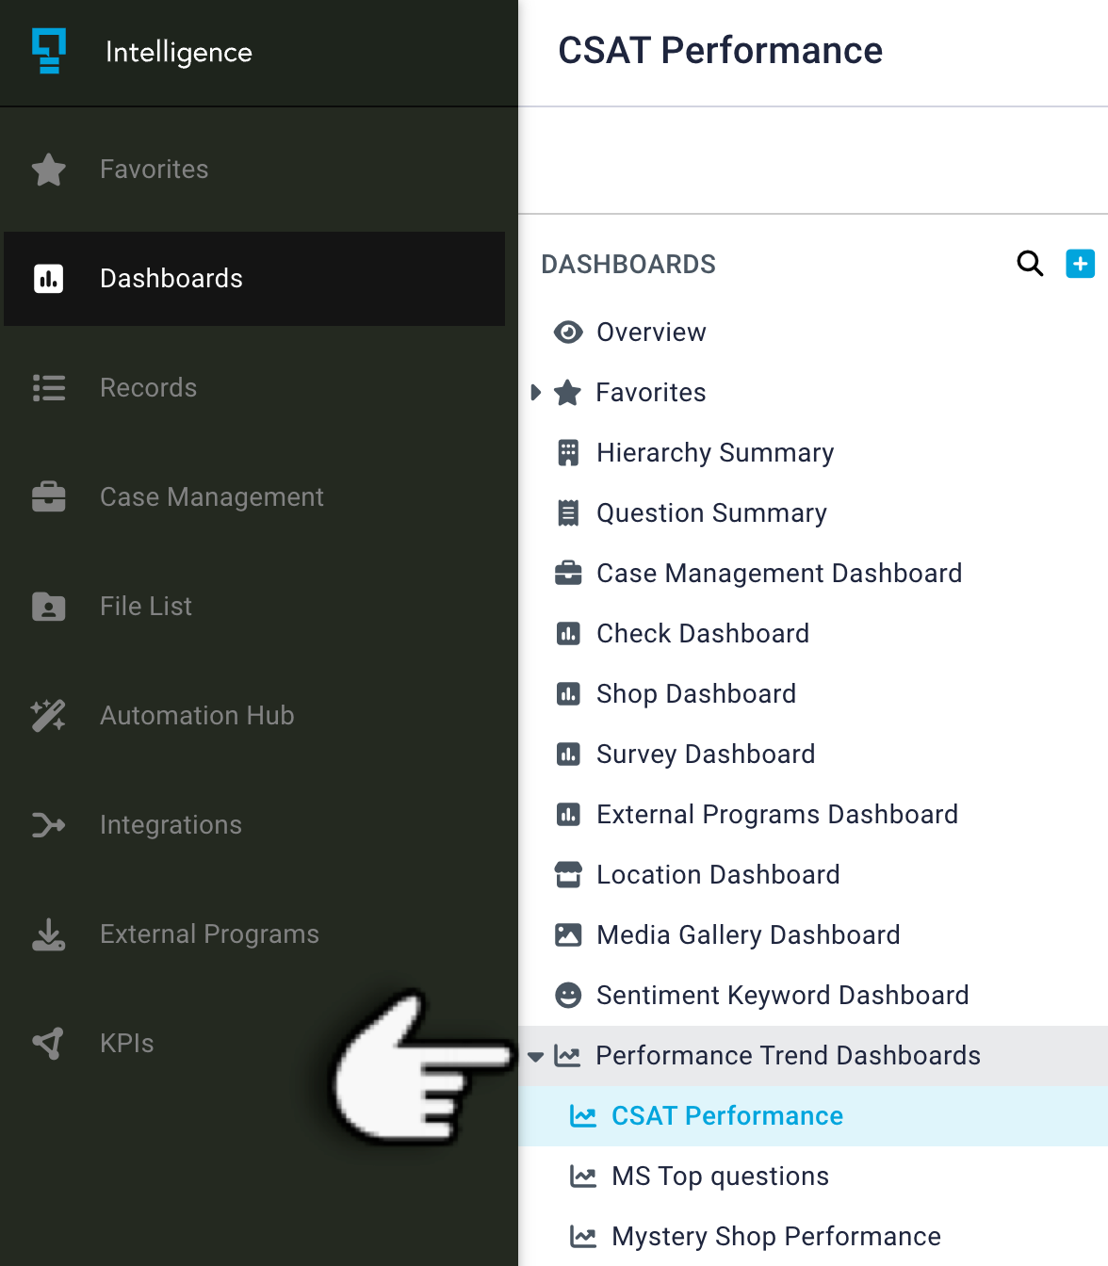Open the Overview dashboard
This screenshot has width=1108, height=1266.
(650, 333)
